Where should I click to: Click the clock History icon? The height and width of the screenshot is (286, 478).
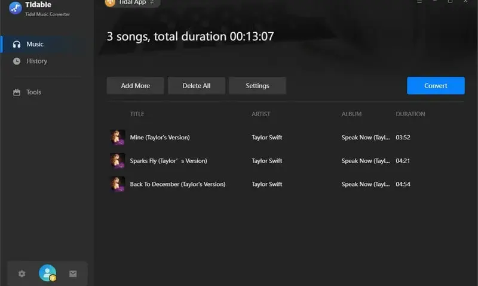(17, 61)
